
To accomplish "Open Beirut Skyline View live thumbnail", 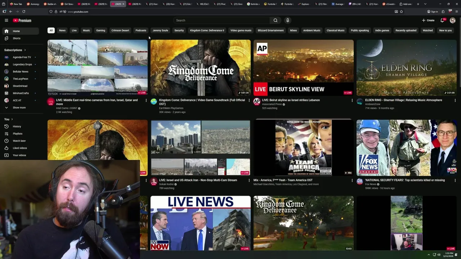I will pos(304,68).
